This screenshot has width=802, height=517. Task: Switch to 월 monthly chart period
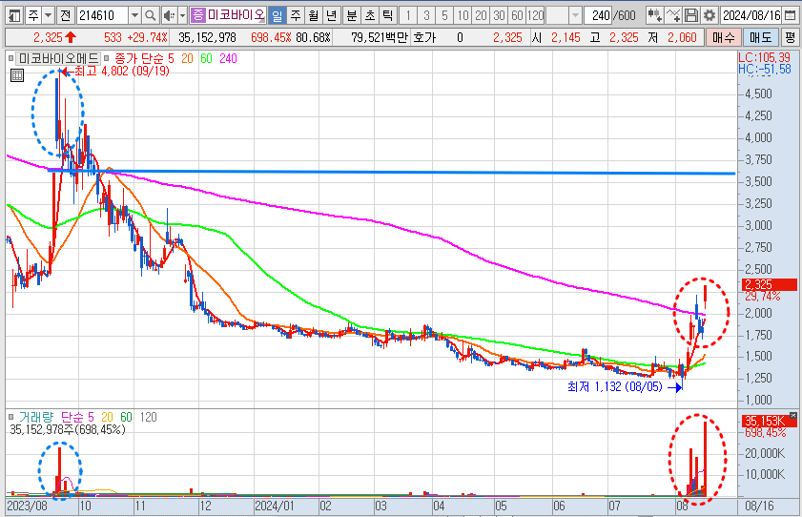[x=313, y=15]
